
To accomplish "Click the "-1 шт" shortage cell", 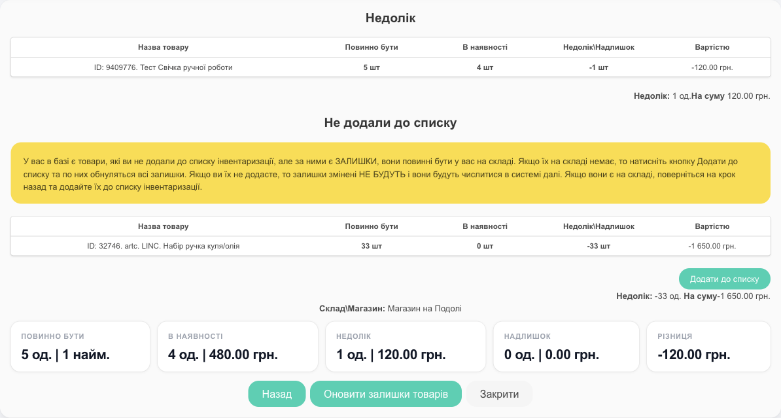I will [599, 67].
